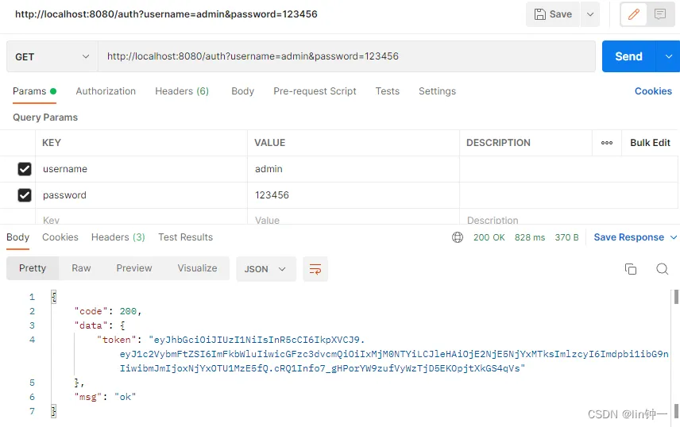
Task: Click the 370 B response size
Action: coord(567,237)
